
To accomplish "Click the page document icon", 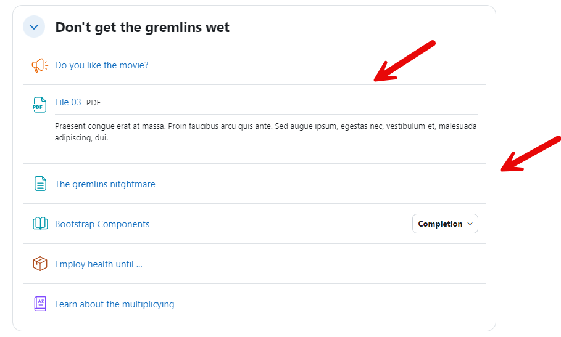I will click(x=39, y=184).
